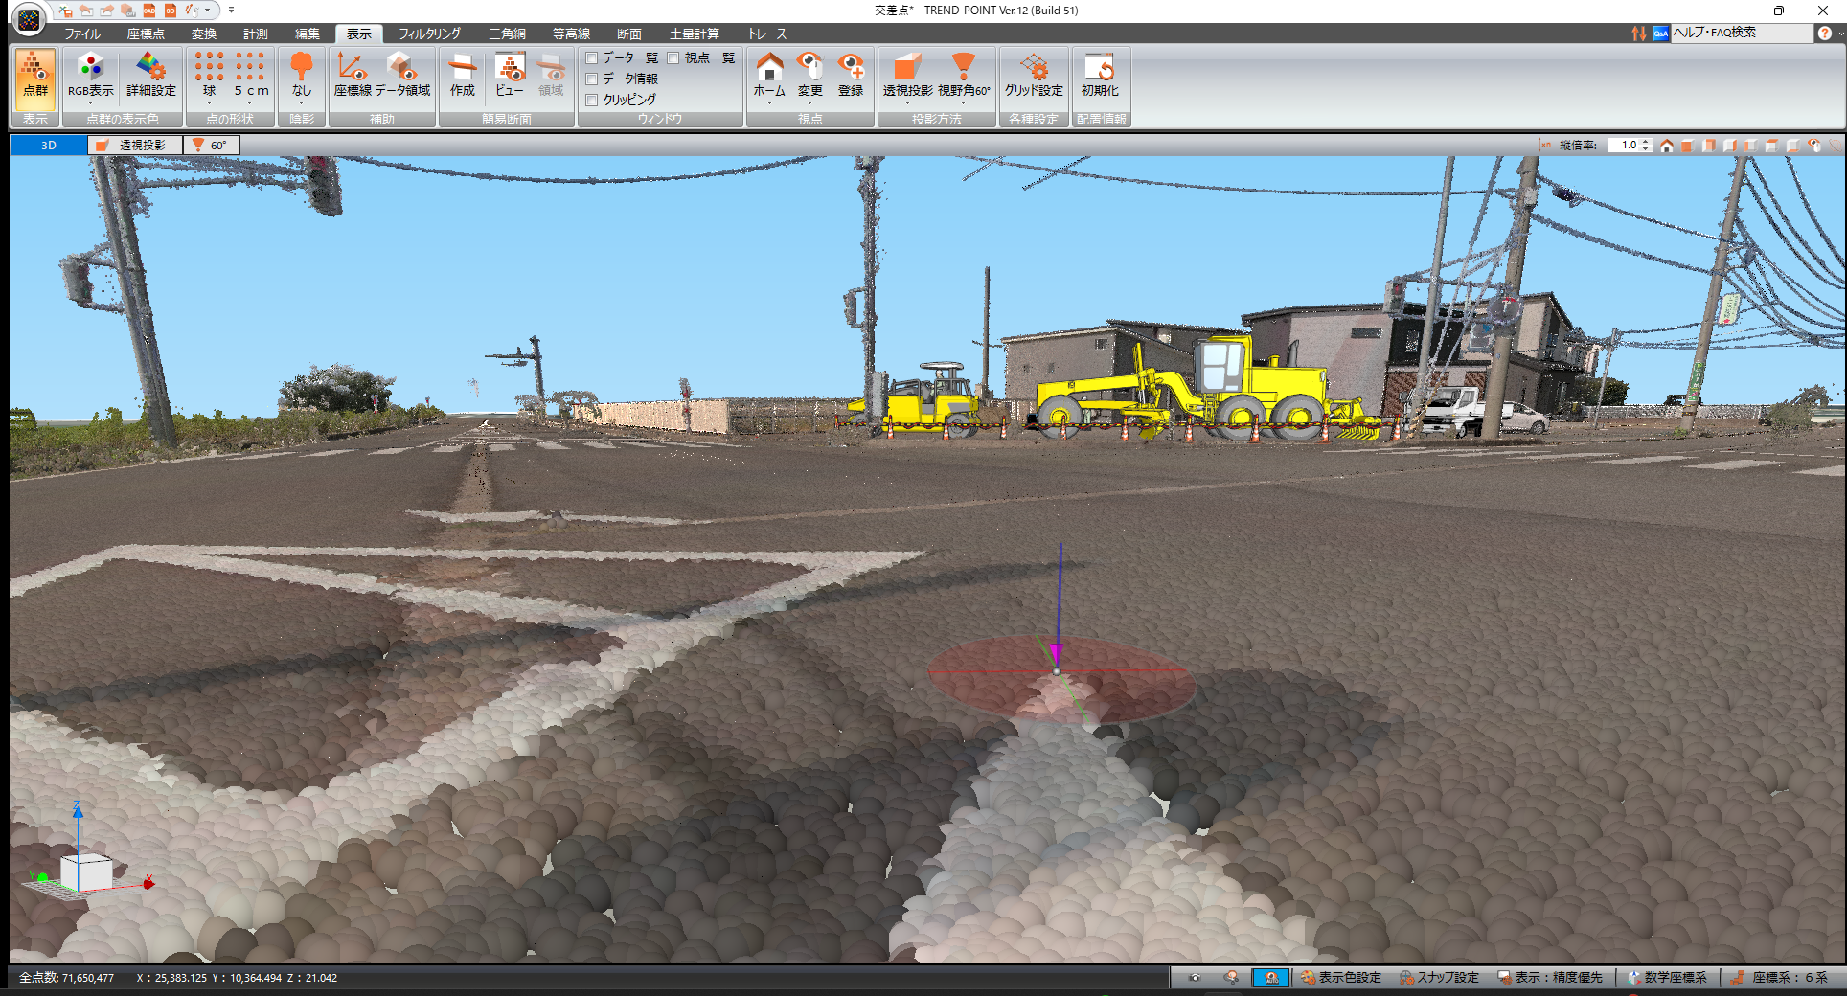Open the 5cm point size dropdown
Screen dimensions: 1847x996
(x=250, y=102)
